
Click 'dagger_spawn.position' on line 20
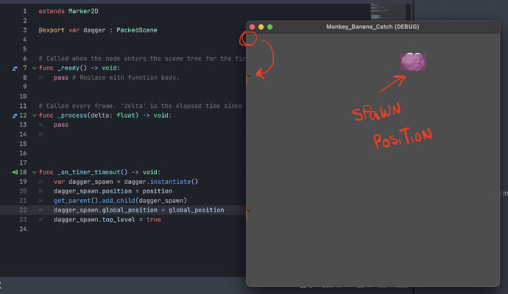[x=93, y=191]
